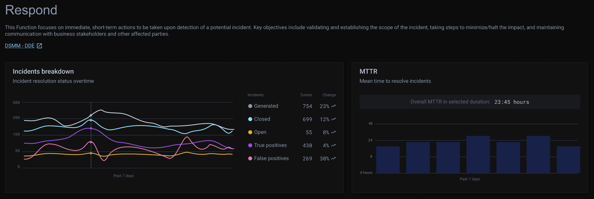Click the first bar in MTTR chart

(388, 159)
